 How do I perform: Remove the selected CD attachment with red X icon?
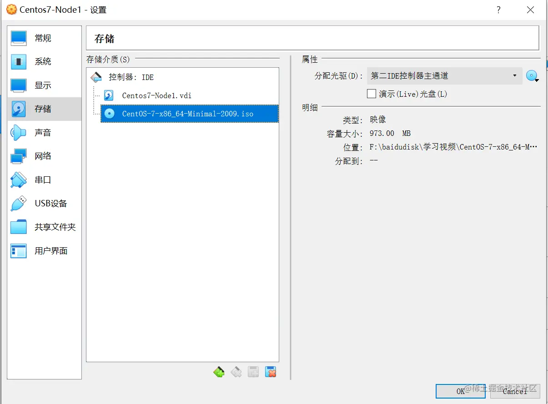pos(270,371)
